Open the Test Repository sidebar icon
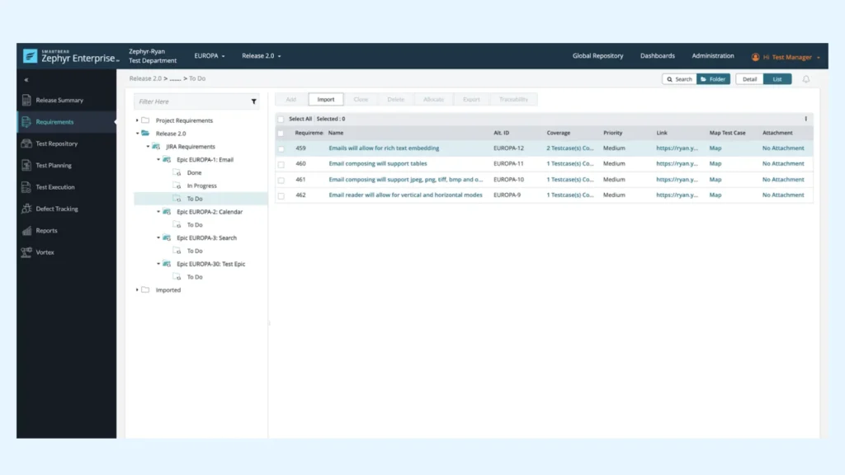845x475 pixels. 26,143
